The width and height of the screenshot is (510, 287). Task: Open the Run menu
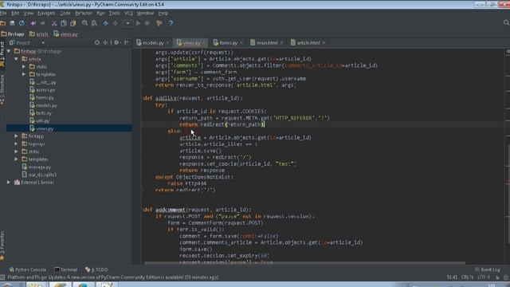(x=100, y=14)
